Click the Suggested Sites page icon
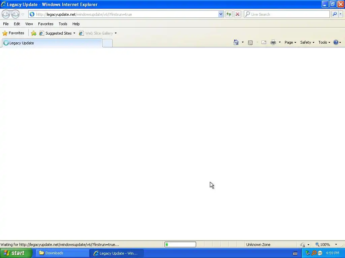 (x=41, y=33)
